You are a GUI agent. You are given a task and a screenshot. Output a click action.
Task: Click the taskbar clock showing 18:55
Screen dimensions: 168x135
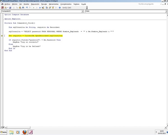pos(162,132)
